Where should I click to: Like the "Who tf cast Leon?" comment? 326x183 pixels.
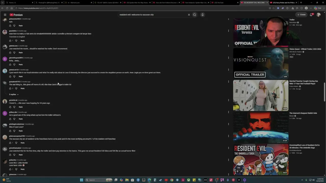[x=10, y=131]
